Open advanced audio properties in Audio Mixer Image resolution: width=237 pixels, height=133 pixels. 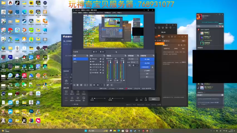pyautogui.click(x=108, y=85)
